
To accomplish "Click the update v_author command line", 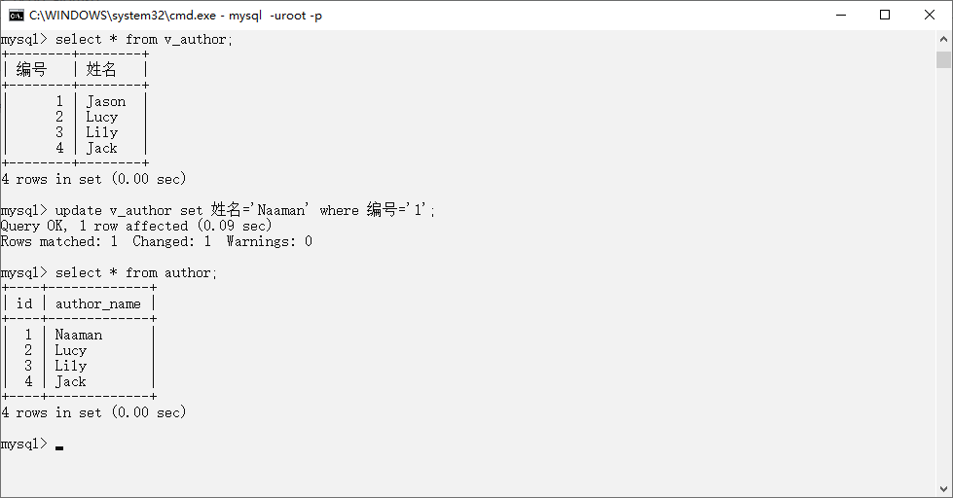I will [218, 210].
